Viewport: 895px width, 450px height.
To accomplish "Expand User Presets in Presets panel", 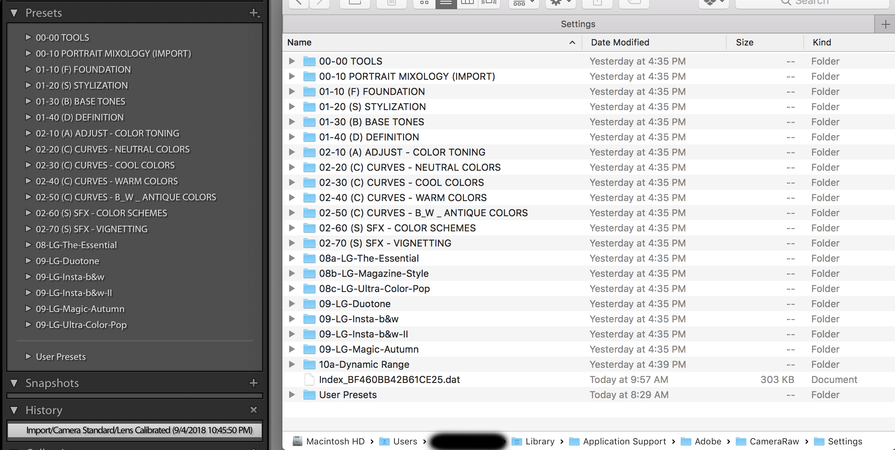I will pos(28,356).
